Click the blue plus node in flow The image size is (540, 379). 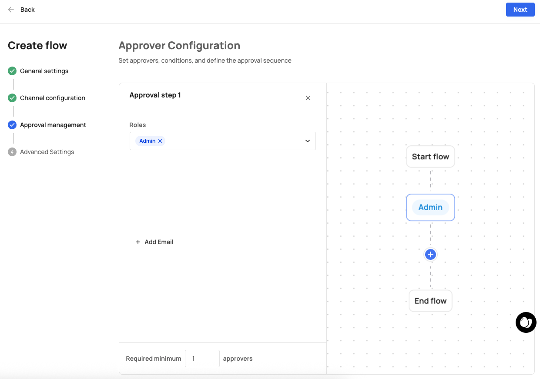[x=430, y=255]
